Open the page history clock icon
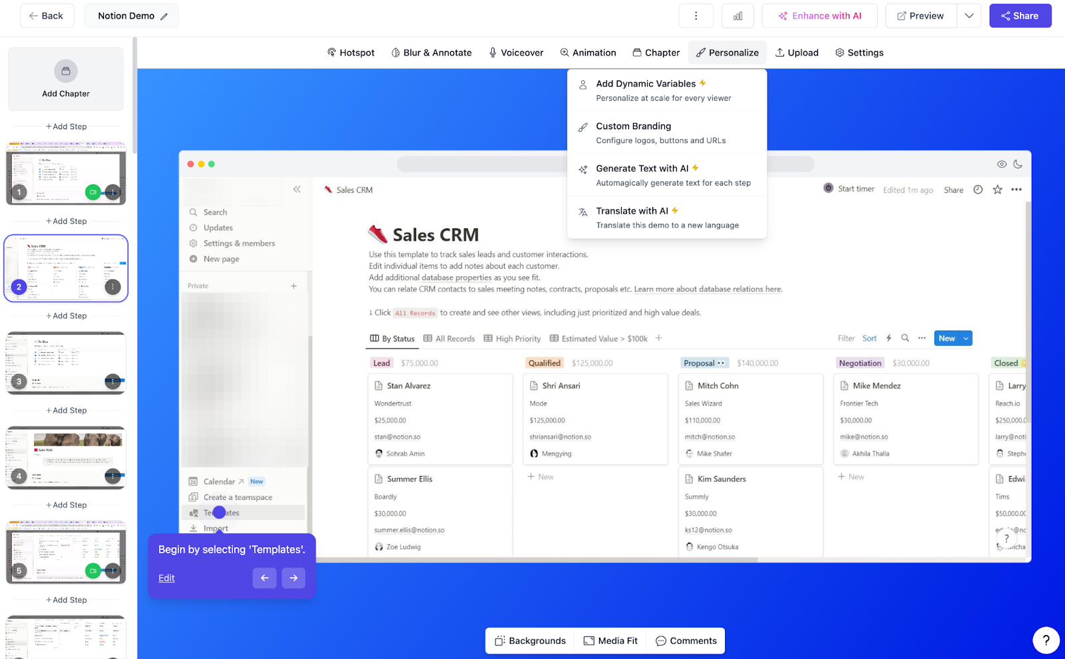This screenshot has width=1065, height=659. [978, 190]
